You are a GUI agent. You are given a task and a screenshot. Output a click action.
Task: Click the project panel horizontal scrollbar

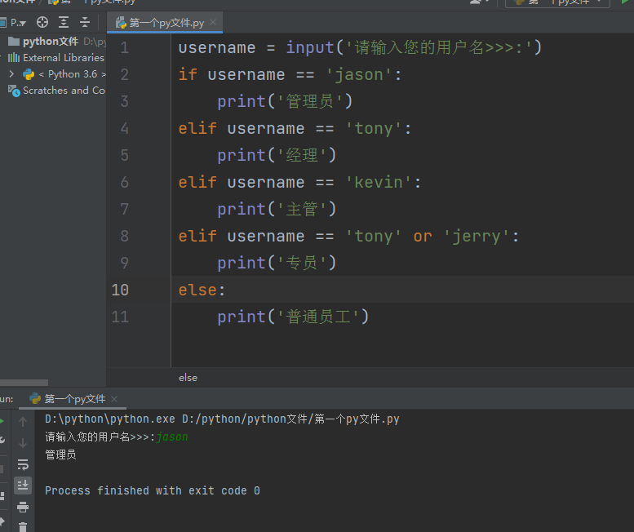(x=24, y=383)
